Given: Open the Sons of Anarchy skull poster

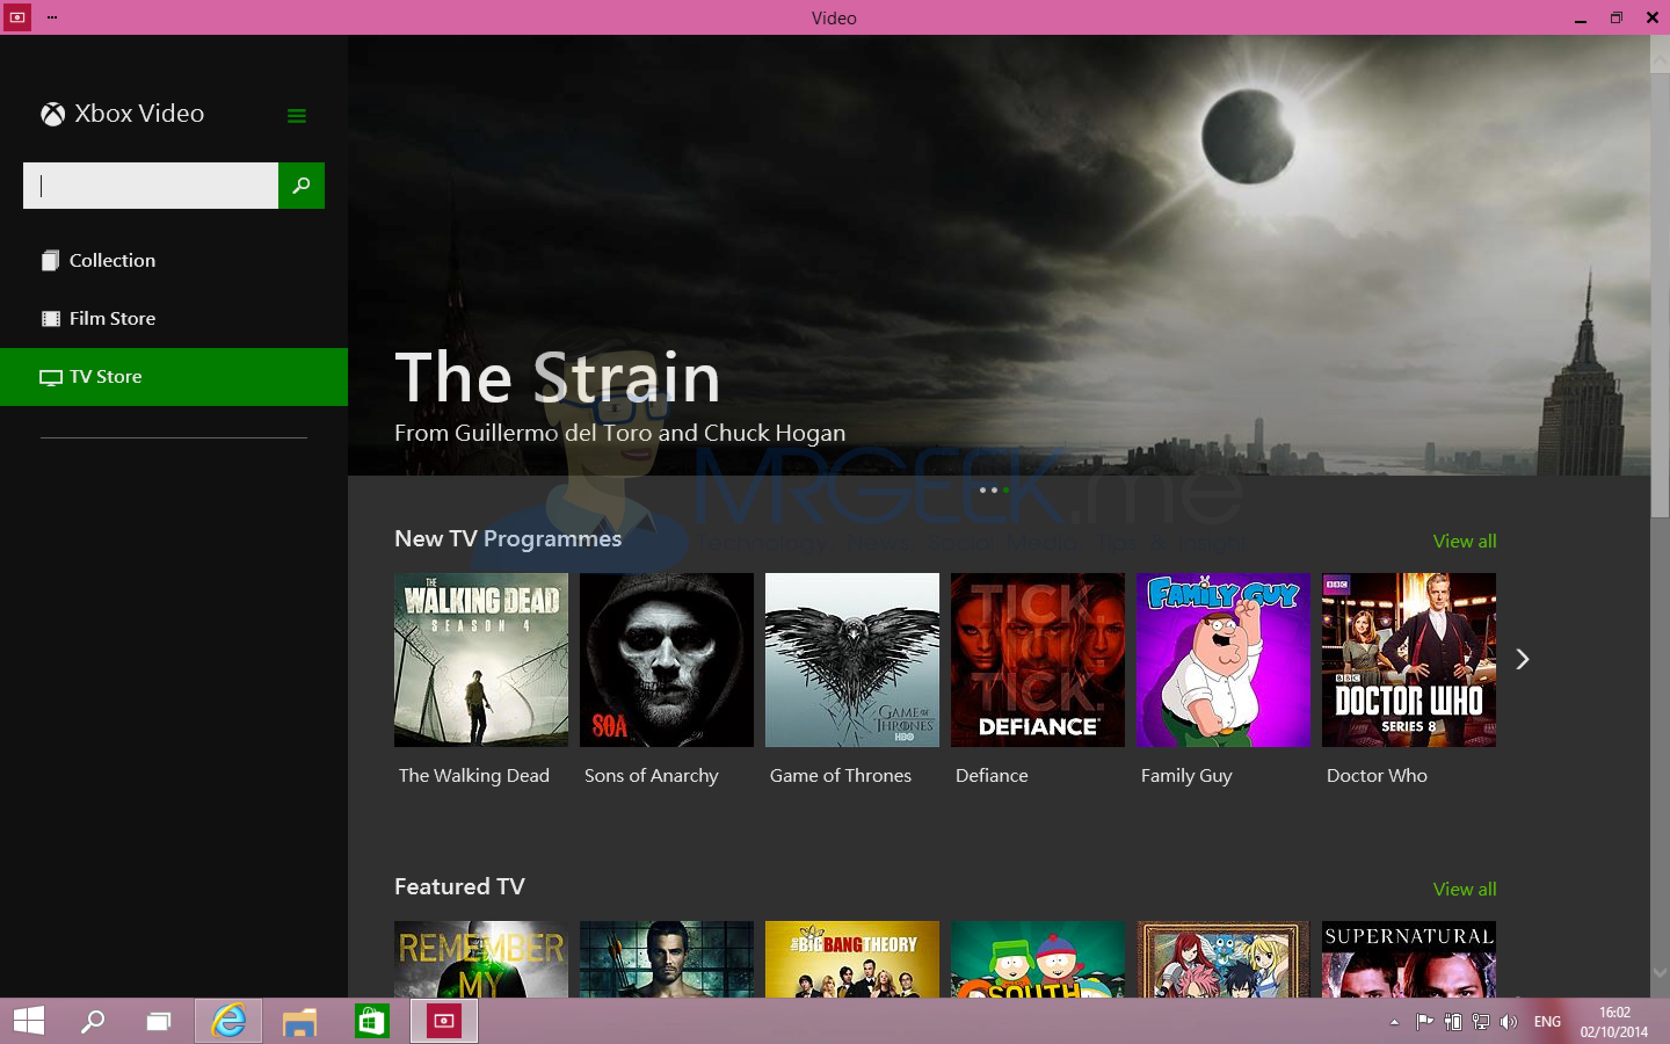Looking at the screenshot, I should pos(667,660).
